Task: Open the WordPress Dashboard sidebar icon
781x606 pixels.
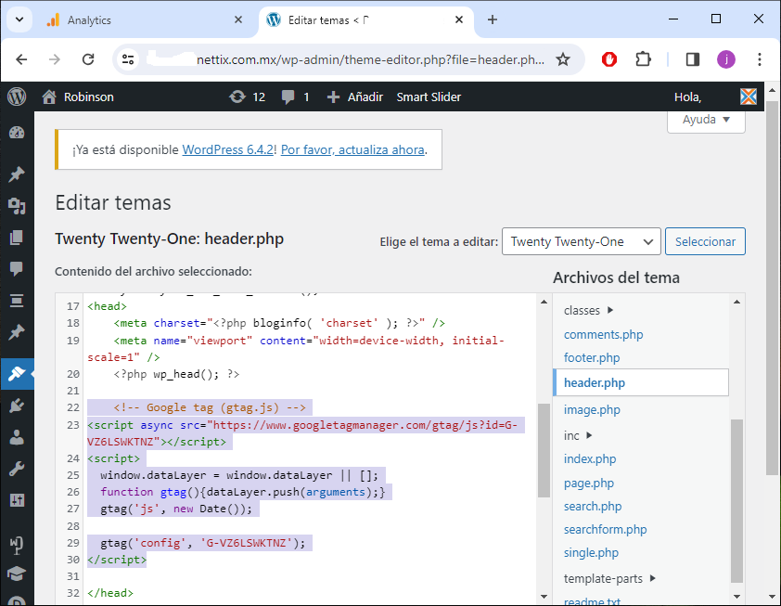Action: point(16,133)
